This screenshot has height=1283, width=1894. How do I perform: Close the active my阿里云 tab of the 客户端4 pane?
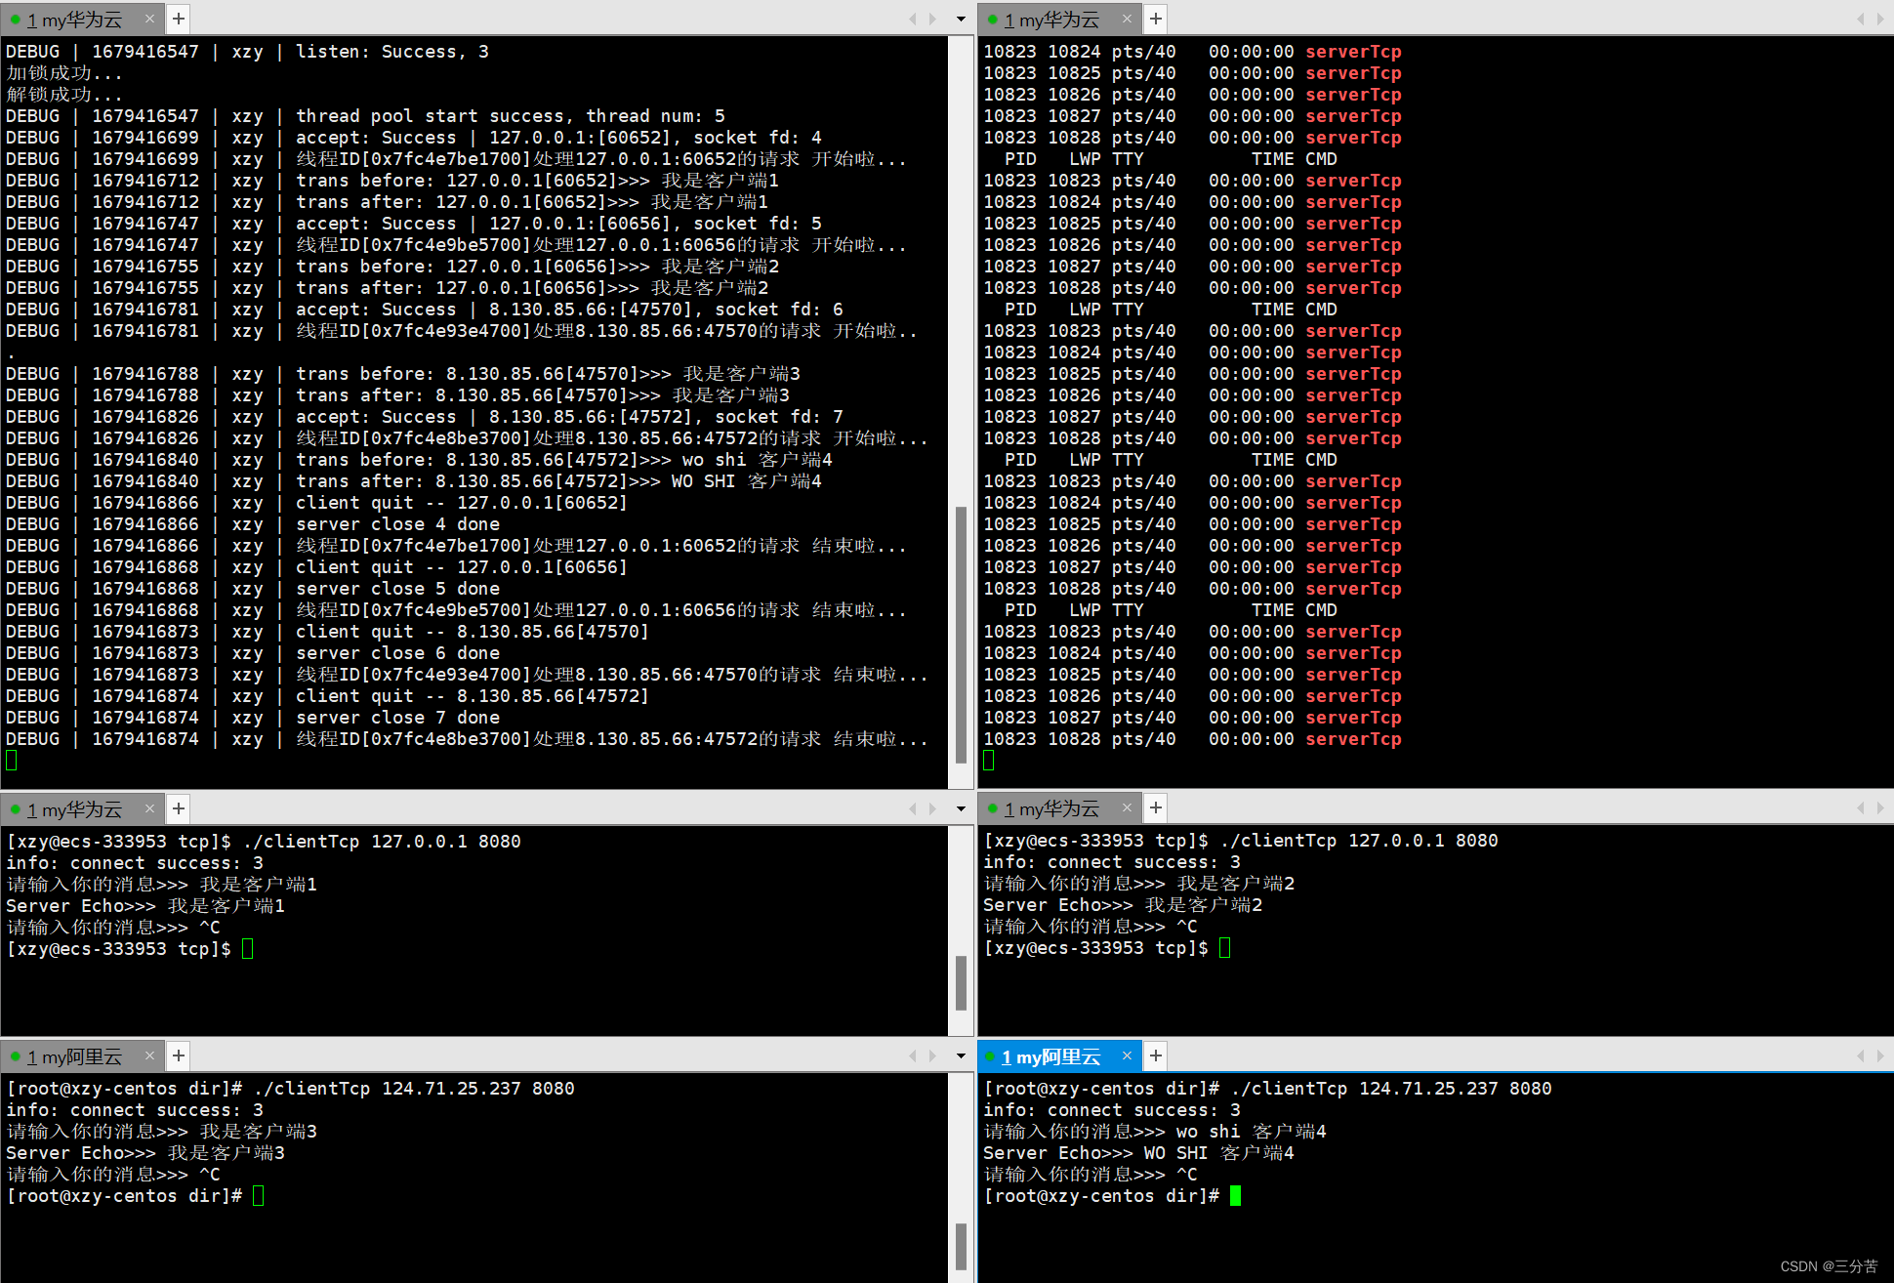click(x=1127, y=1055)
